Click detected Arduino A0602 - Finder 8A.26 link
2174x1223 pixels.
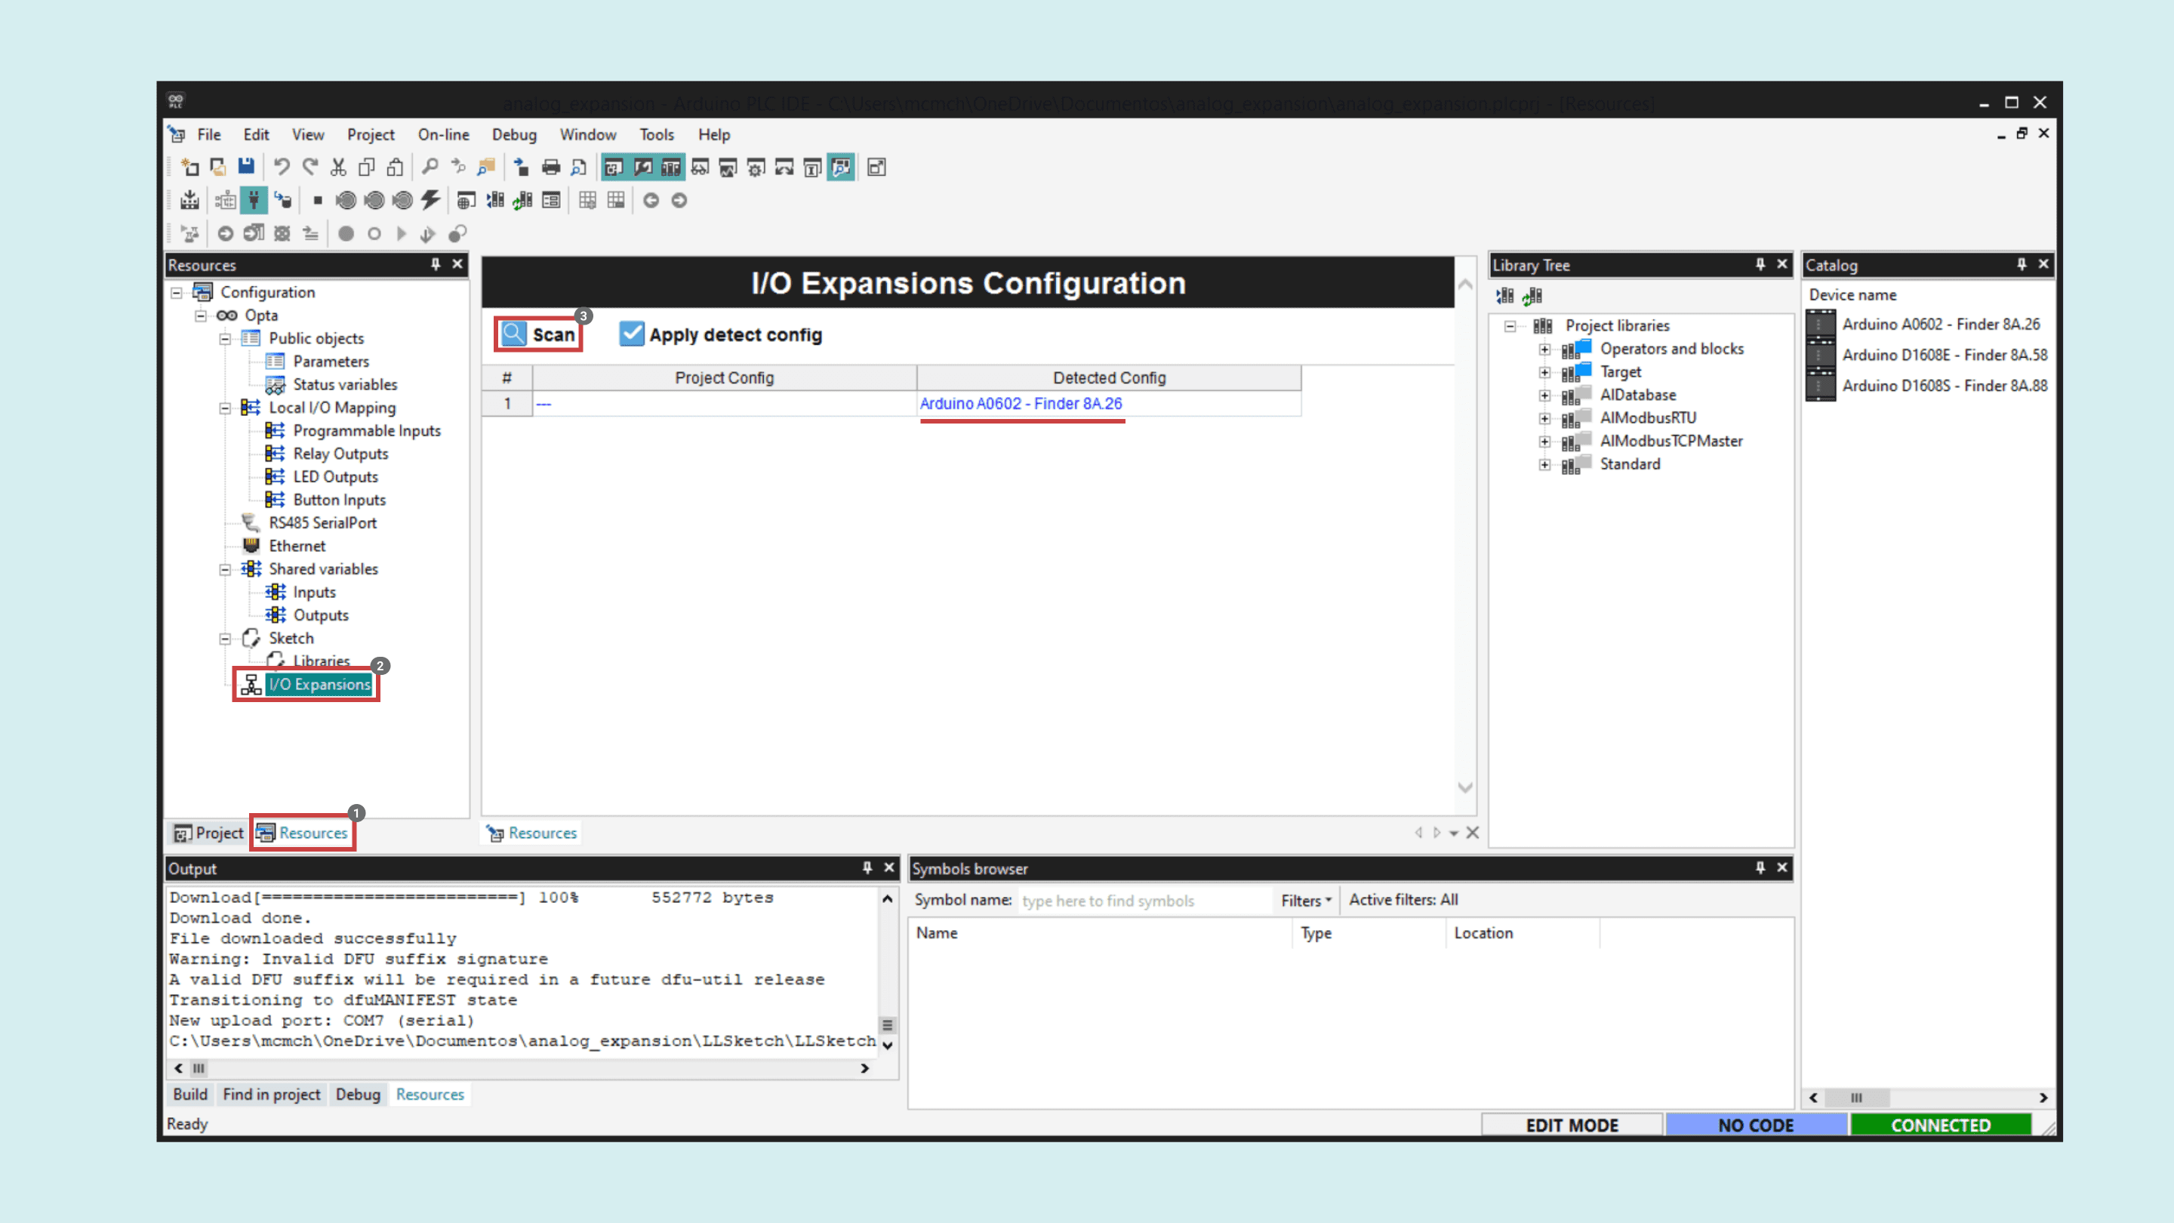[x=1021, y=403]
